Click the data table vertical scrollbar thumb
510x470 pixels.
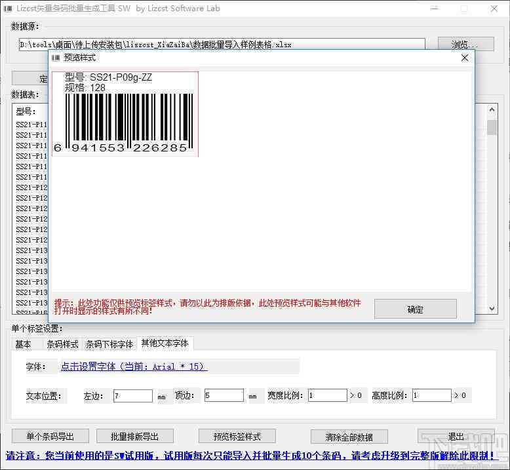[x=492, y=127]
